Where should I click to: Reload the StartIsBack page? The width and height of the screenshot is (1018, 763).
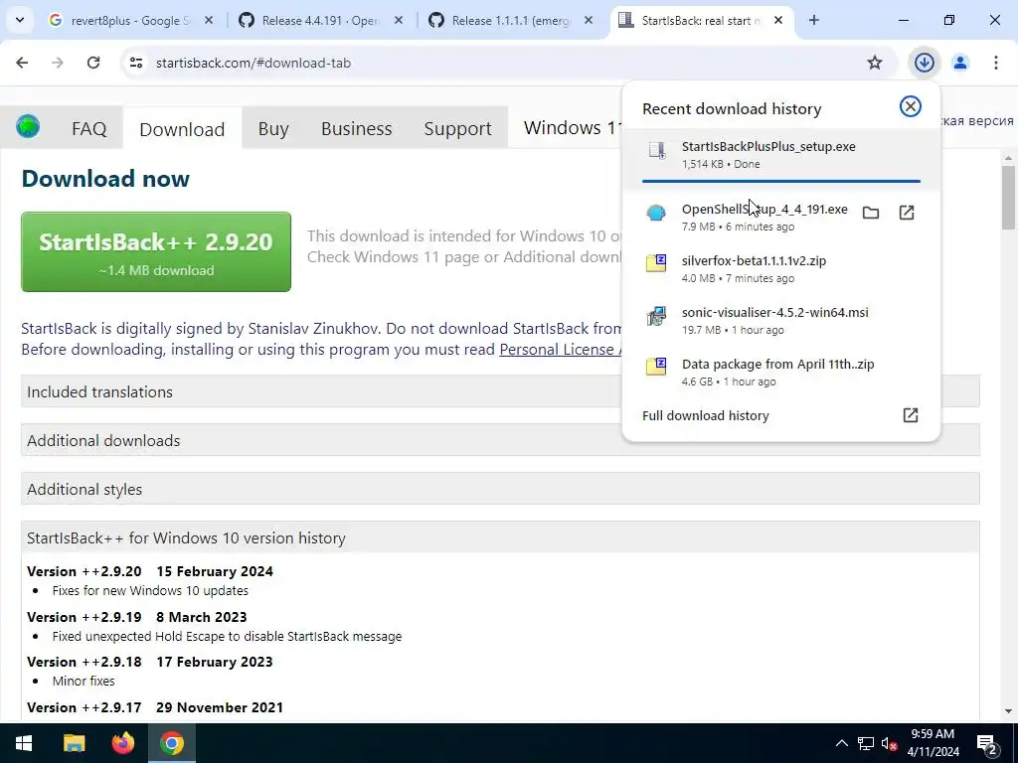(93, 63)
